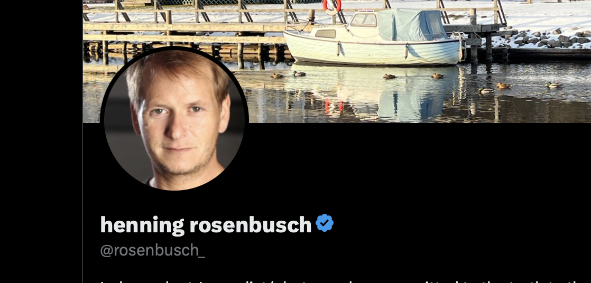This screenshot has width=591, height=283.
Task: Open the harbor banner header image
Action: (337, 61)
